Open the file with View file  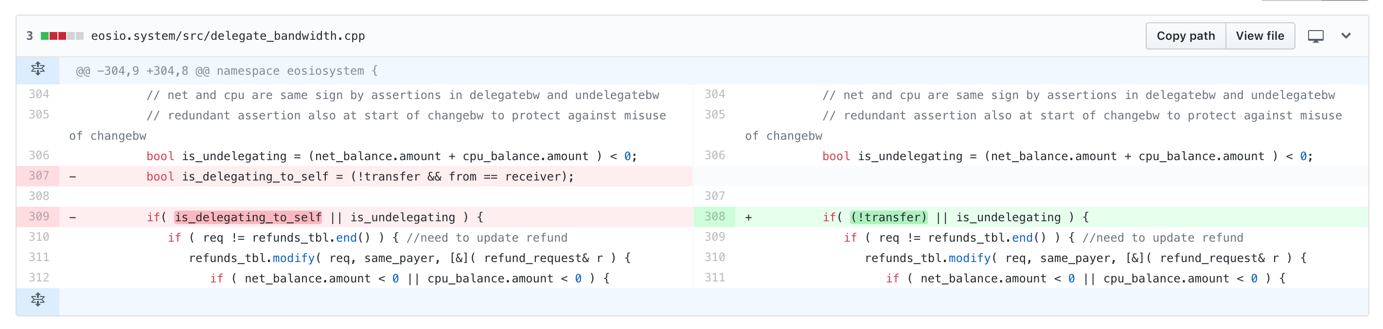[1259, 36]
